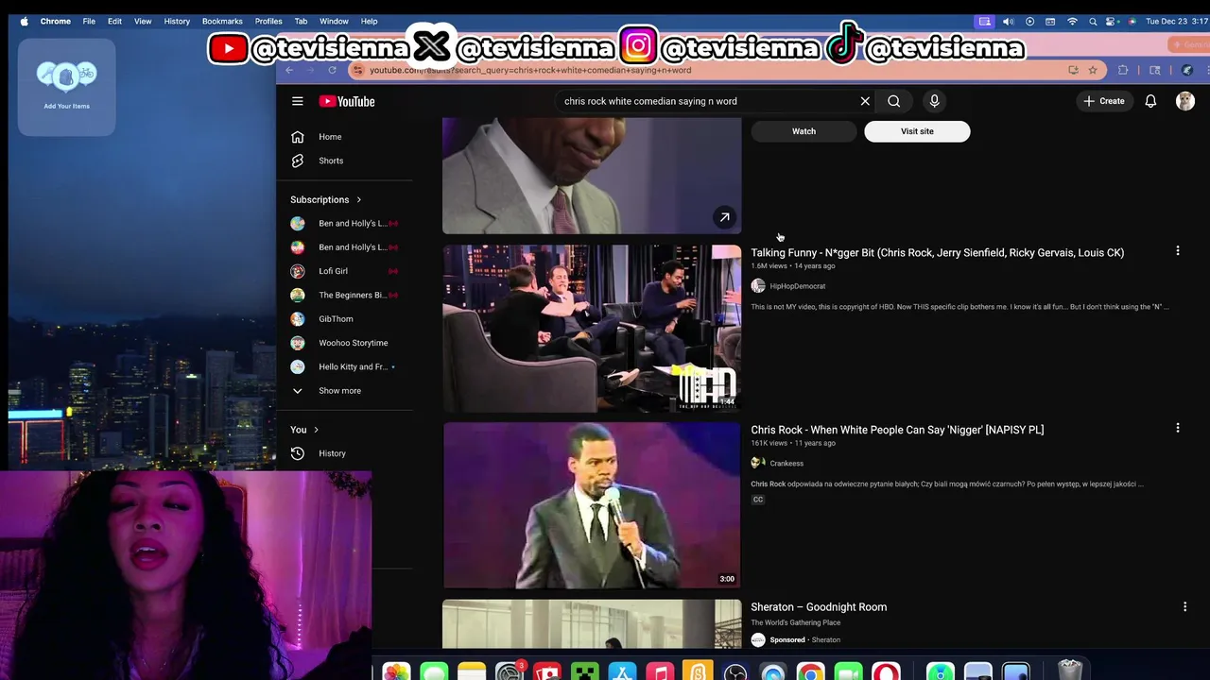The height and width of the screenshot is (680, 1210).
Task: Open the Apple menu
Action: point(24,21)
